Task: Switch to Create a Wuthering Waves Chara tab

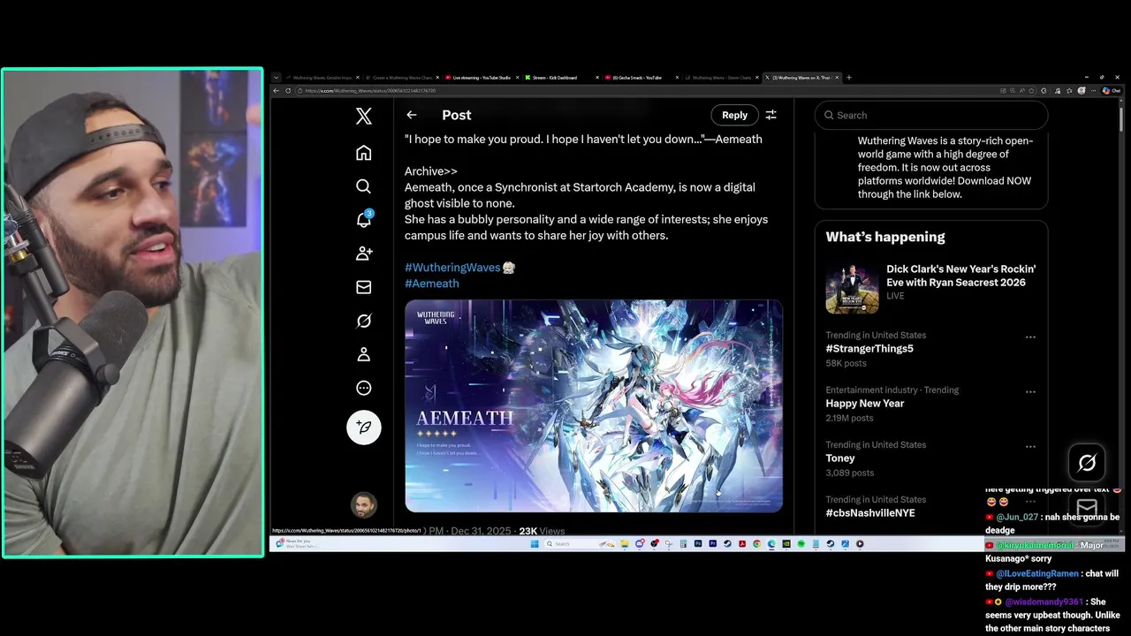Action: click(401, 78)
